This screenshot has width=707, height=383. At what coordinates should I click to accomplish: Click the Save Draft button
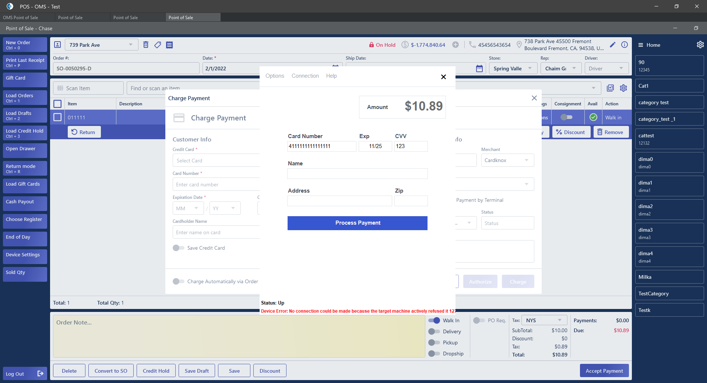click(197, 370)
